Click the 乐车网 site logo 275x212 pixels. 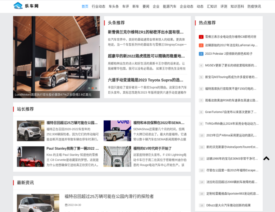click(26, 6)
